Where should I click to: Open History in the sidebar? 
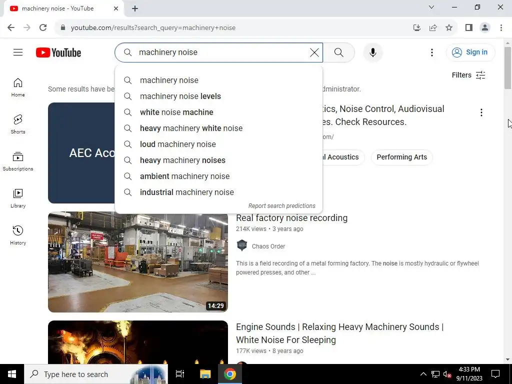18,235
